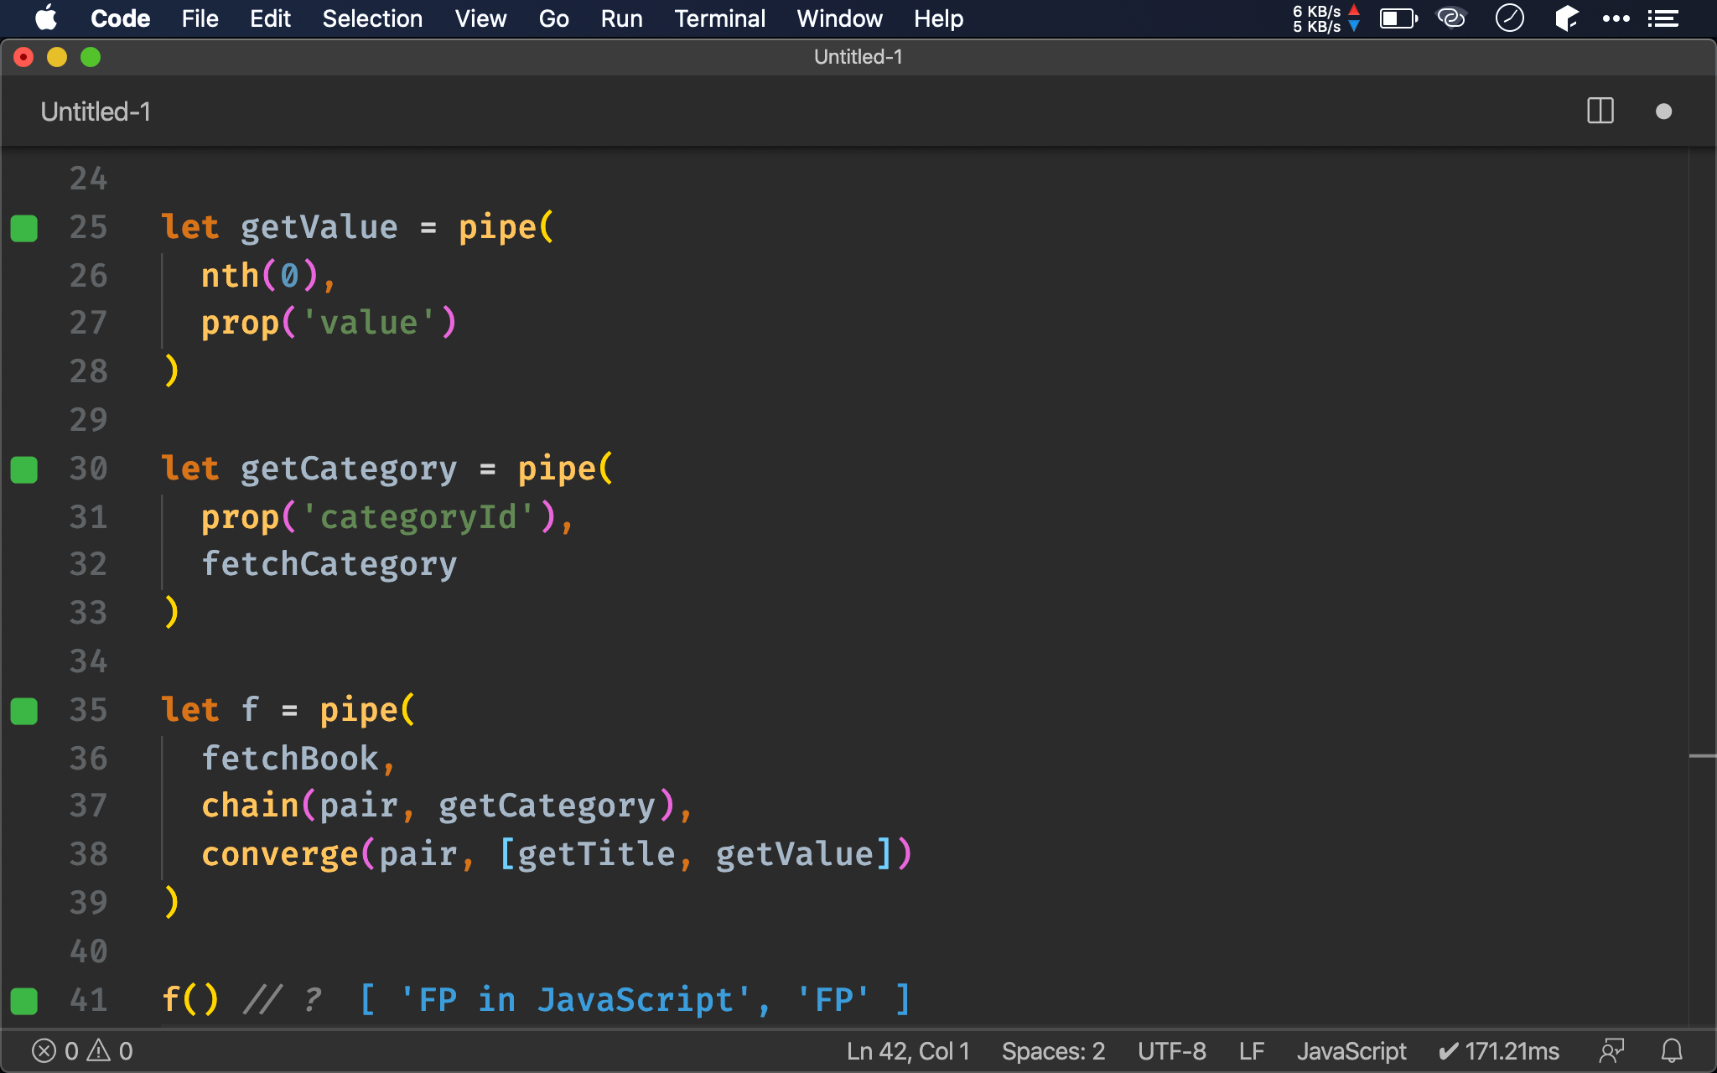Open the View menu
Screen dimensions: 1717x1073
480,18
